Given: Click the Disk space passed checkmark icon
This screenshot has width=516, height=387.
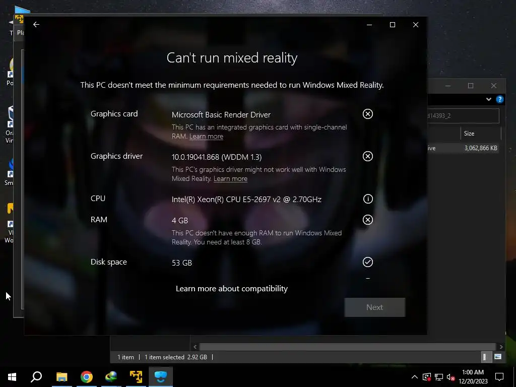Looking at the screenshot, I should [367, 262].
